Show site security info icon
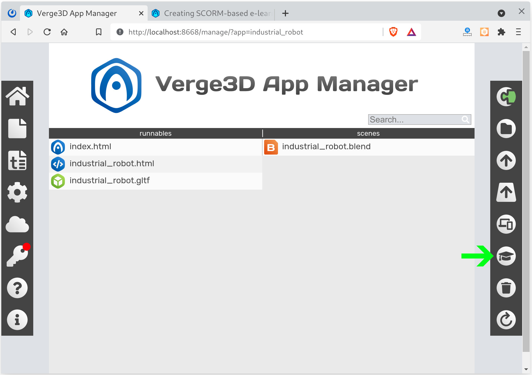The image size is (532, 375). click(120, 32)
